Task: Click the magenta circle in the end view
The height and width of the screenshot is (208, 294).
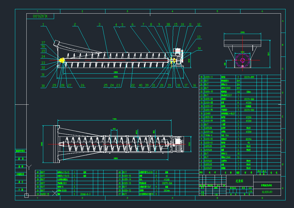Action: [x=243, y=61]
